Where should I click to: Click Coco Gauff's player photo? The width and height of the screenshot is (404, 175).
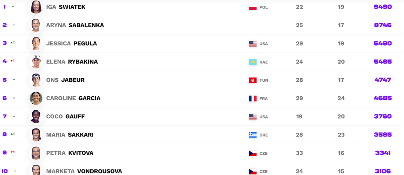[36, 117]
